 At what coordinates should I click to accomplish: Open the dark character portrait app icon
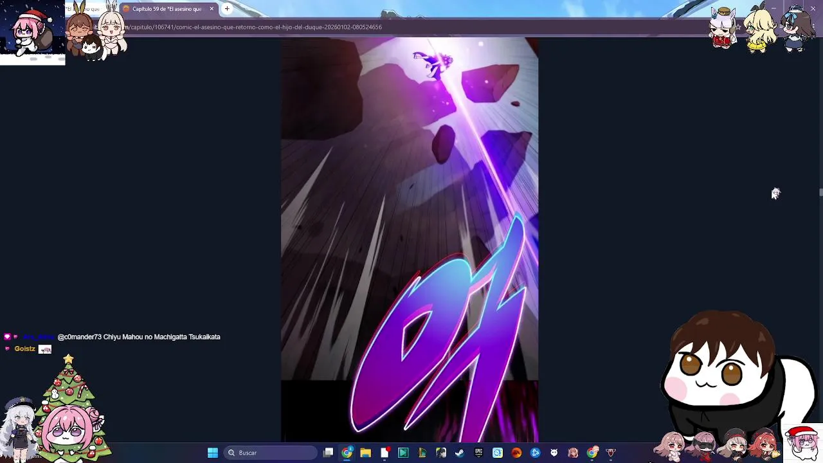(x=441, y=453)
